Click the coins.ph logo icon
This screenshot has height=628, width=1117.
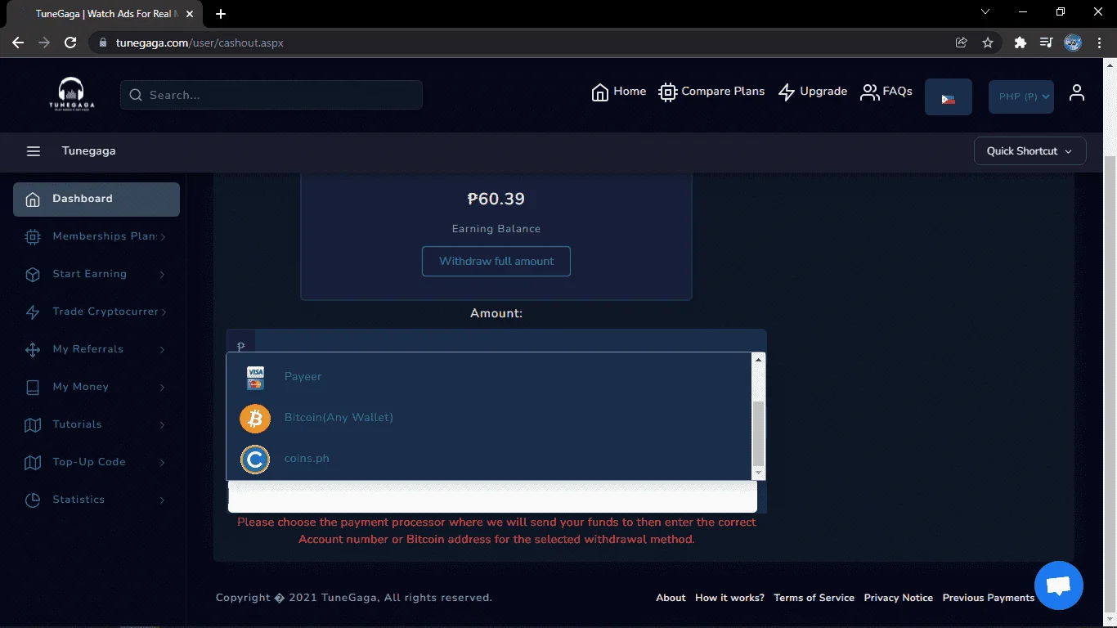(x=255, y=460)
